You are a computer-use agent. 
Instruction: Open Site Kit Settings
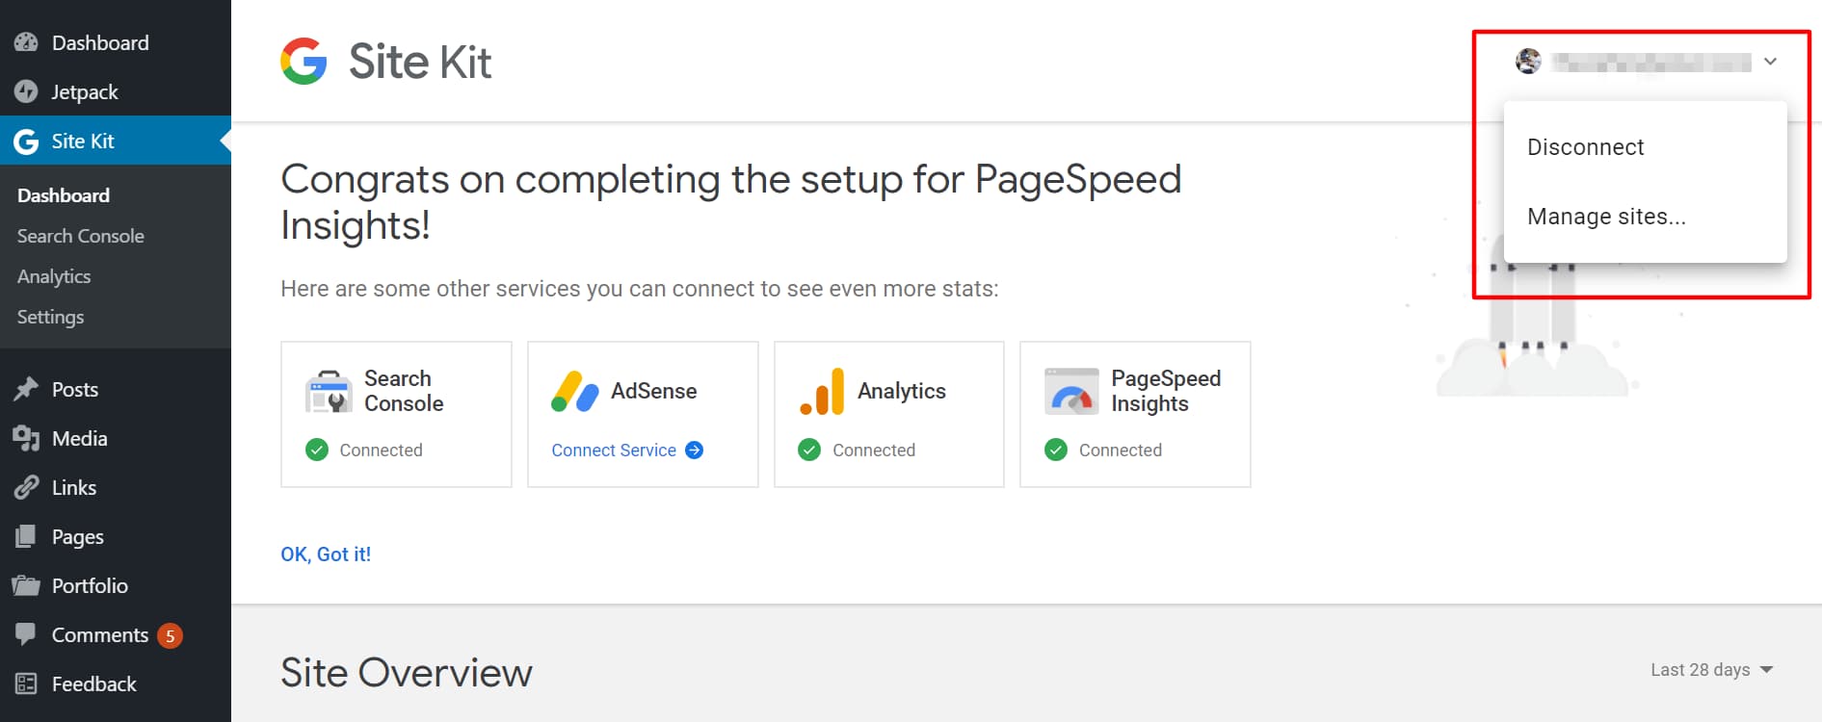pyautogui.click(x=49, y=317)
